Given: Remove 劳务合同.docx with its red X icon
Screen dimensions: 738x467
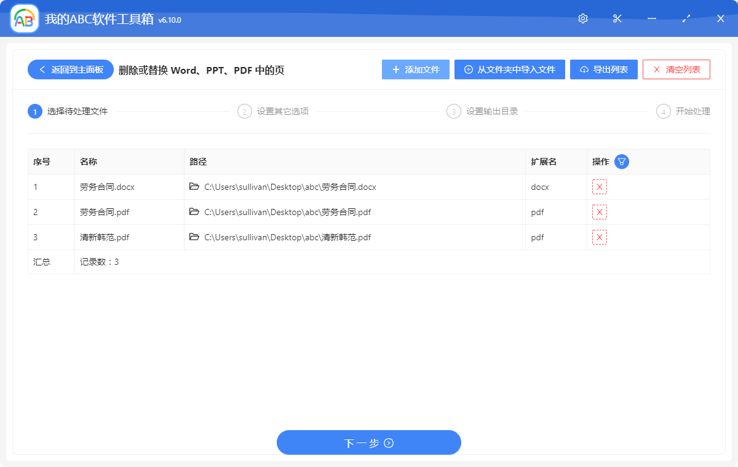Looking at the screenshot, I should tap(599, 186).
